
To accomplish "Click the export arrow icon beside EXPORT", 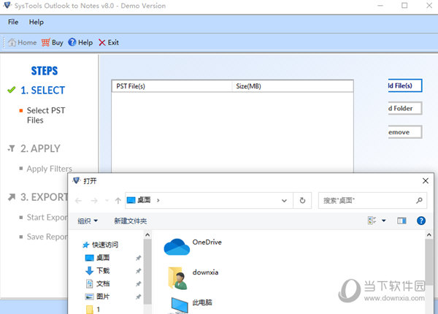I will (x=12, y=197).
